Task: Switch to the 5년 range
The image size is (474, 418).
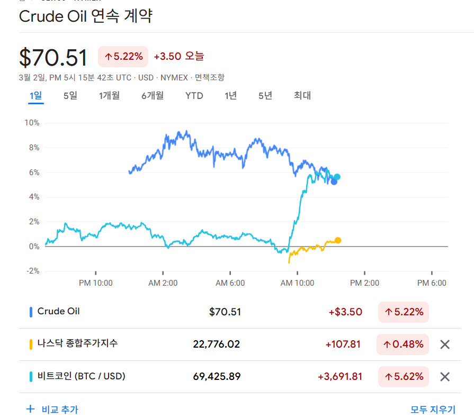Action: point(265,96)
